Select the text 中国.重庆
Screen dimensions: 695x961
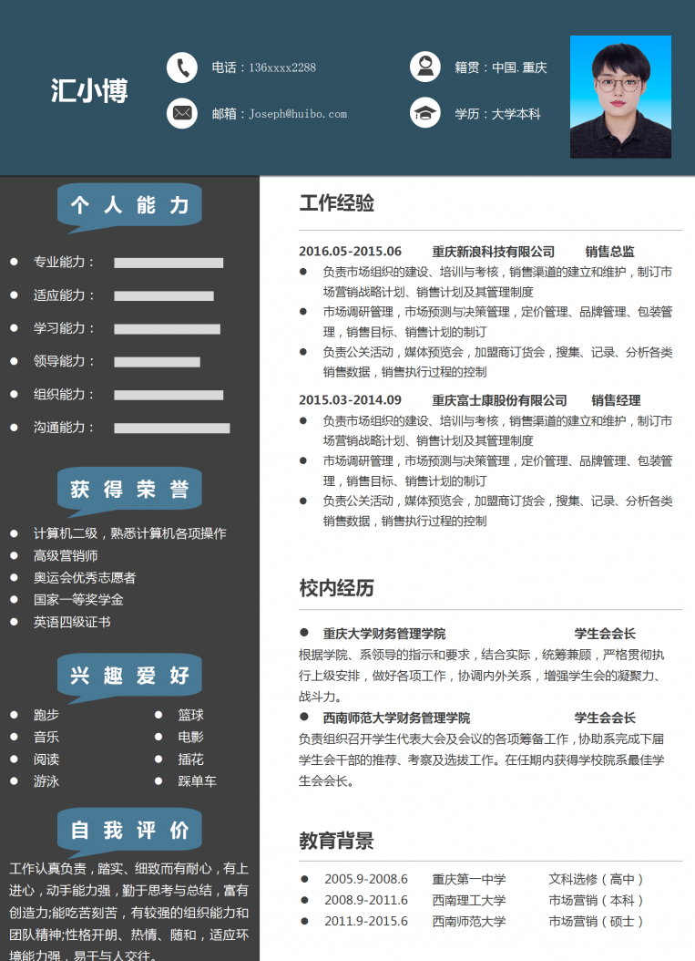519,67
